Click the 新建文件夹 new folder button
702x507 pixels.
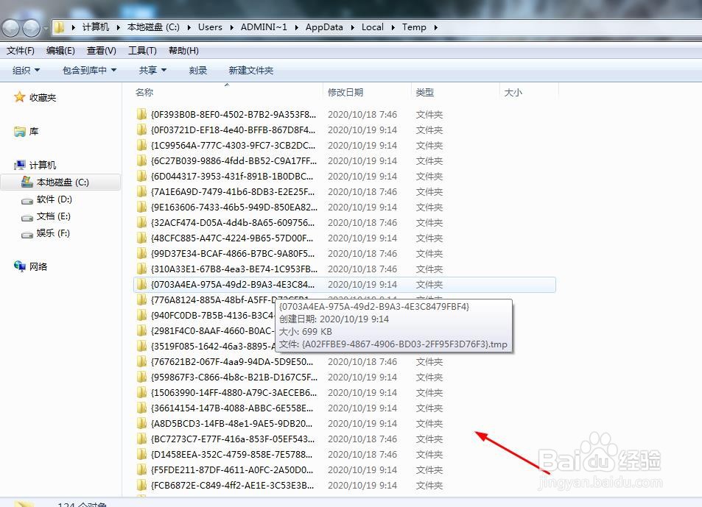coord(250,70)
